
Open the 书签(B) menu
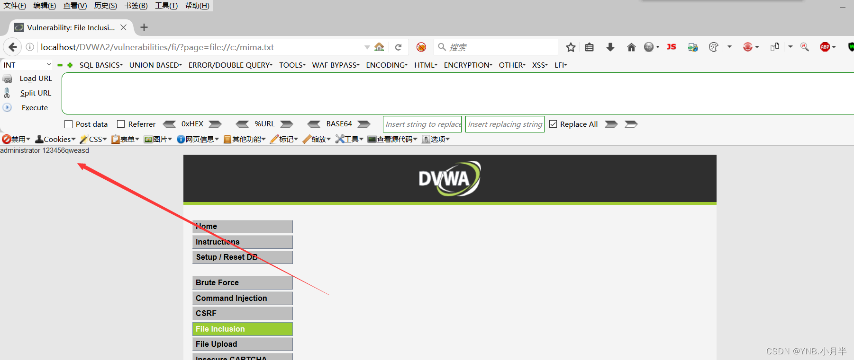coord(136,6)
